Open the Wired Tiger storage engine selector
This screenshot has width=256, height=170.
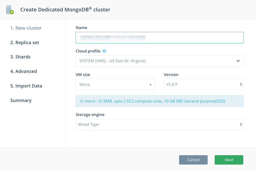click(160, 125)
